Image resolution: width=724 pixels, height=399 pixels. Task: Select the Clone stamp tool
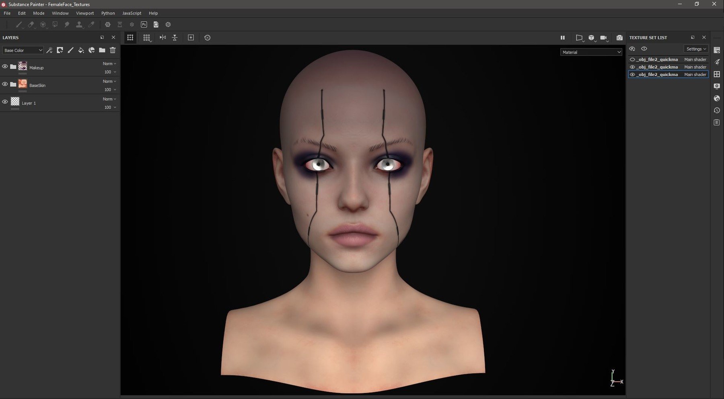(79, 25)
